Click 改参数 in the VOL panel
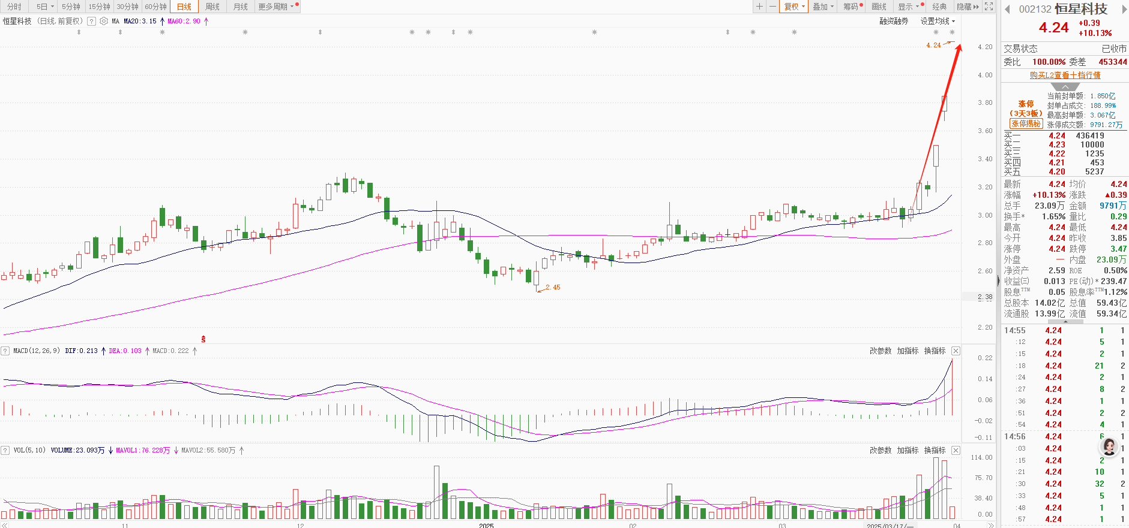The width and height of the screenshot is (1129, 528). point(881,450)
